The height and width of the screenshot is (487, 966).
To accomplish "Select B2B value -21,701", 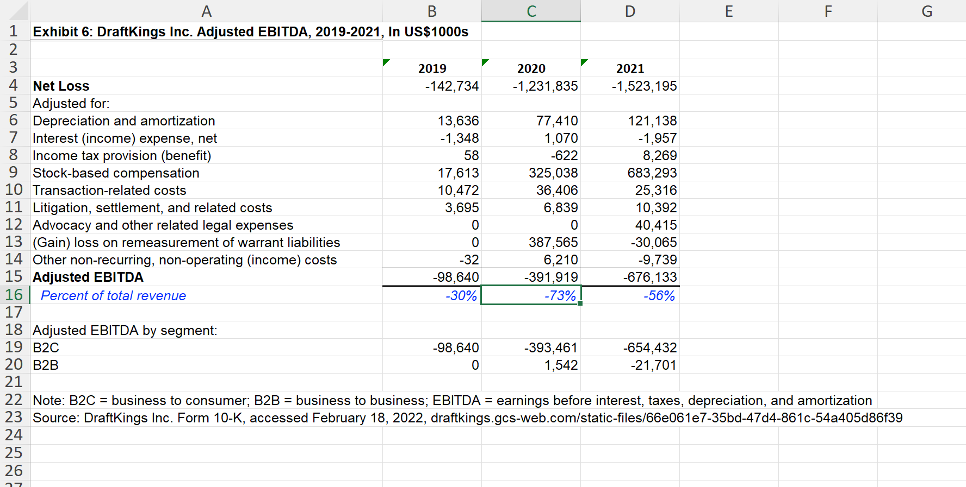I will pos(630,365).
